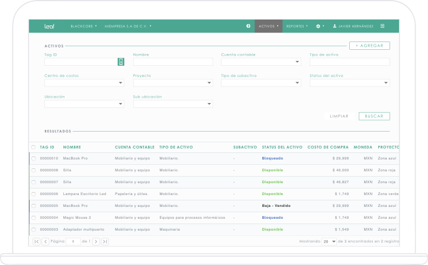
Task: Click the Tag ID scanner icon
Action: click(x=121, y=62)
